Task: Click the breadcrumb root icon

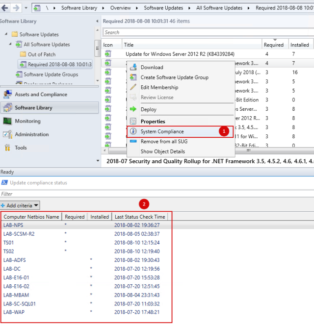Action: 37,8
